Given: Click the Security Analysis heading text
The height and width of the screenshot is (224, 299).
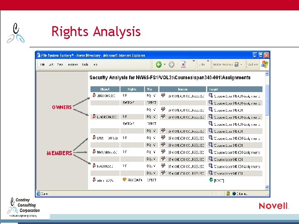Looking at the screenshot, I should 170,78.
